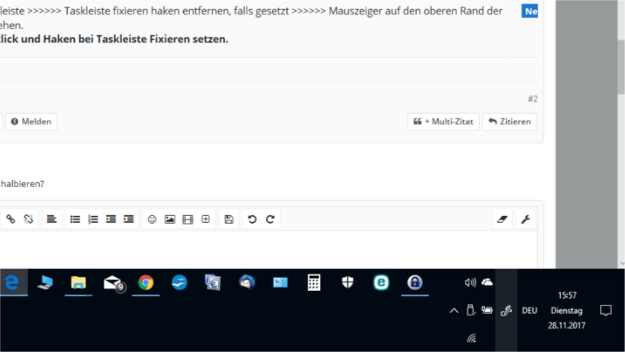
Task: Open File Explorer from the taskbar
Action: (x=79, y=283)
